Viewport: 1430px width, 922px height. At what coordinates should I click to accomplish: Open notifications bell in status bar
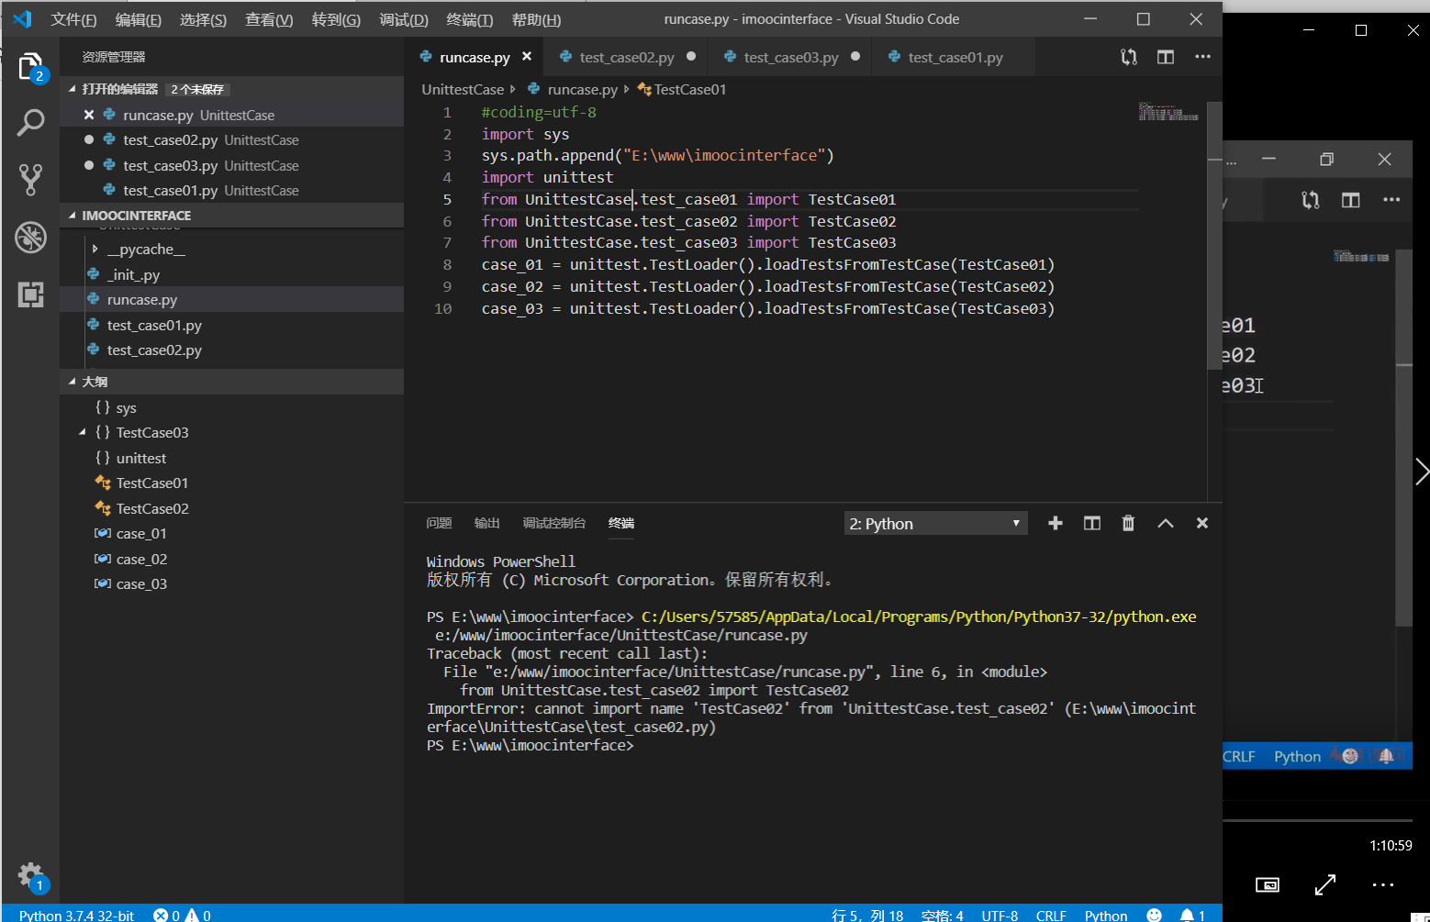(1192, 915)
